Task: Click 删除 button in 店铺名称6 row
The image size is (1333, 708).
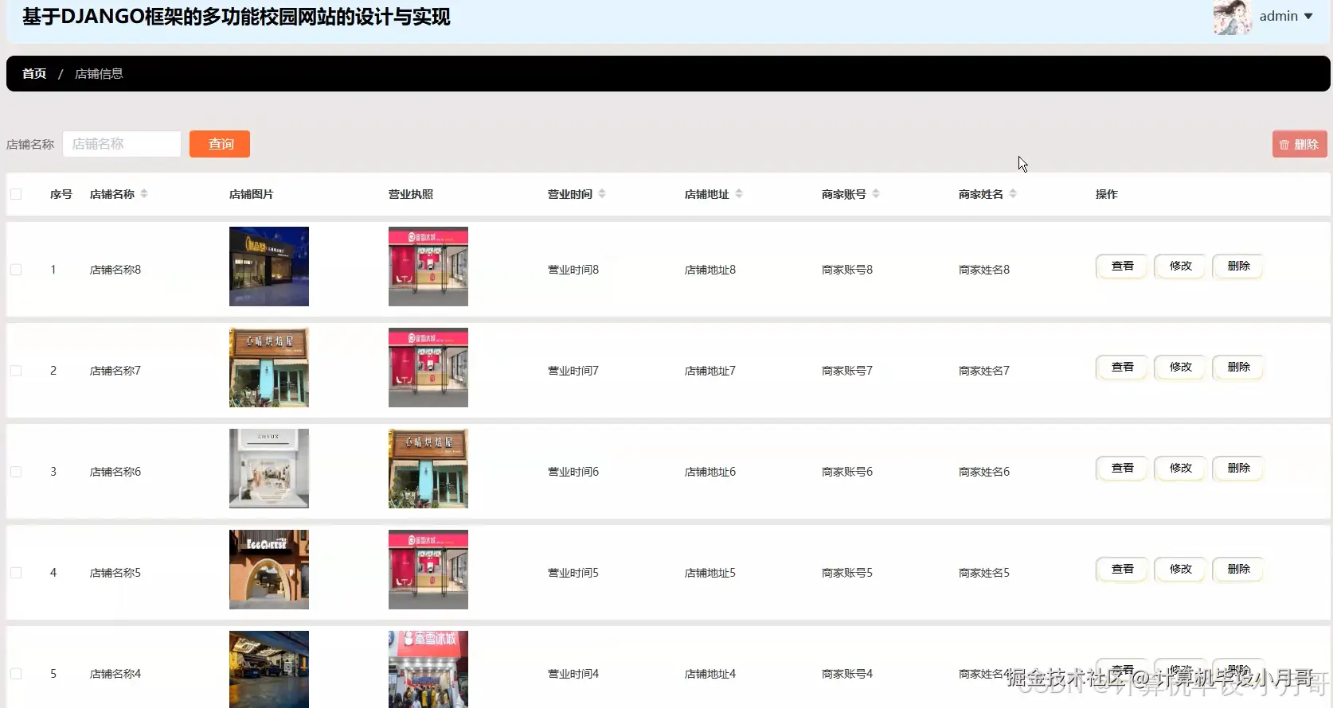Action: [1238, 468]
